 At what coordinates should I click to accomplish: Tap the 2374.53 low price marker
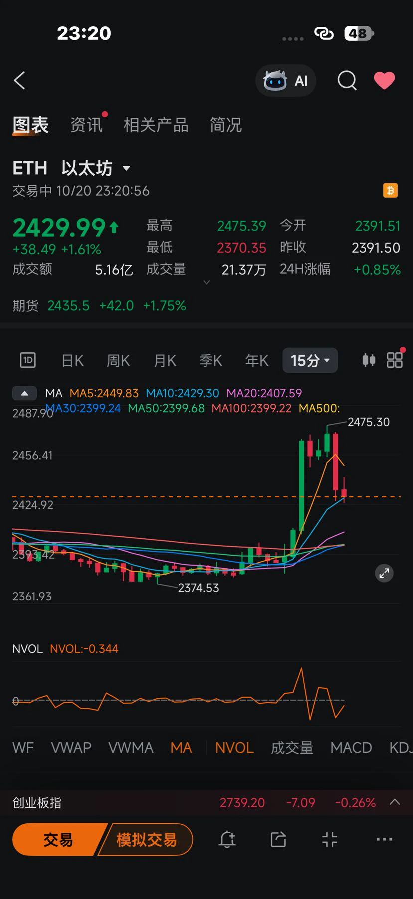(199, 588)
